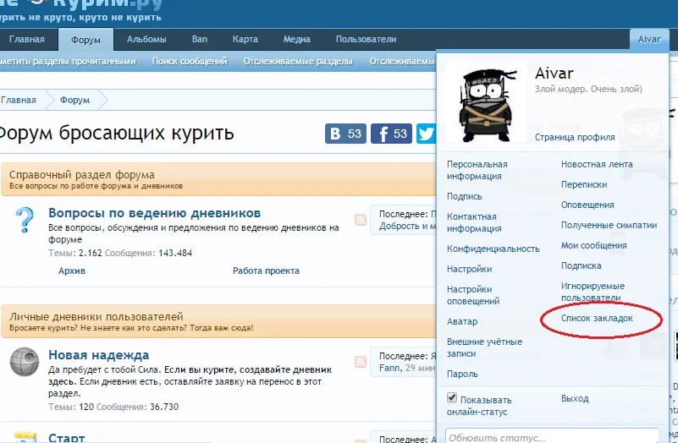Image resolution: width=678 pixels, height=443 pixels.
Task: Click the Facebook share button
Action: (x=391, y=134)
